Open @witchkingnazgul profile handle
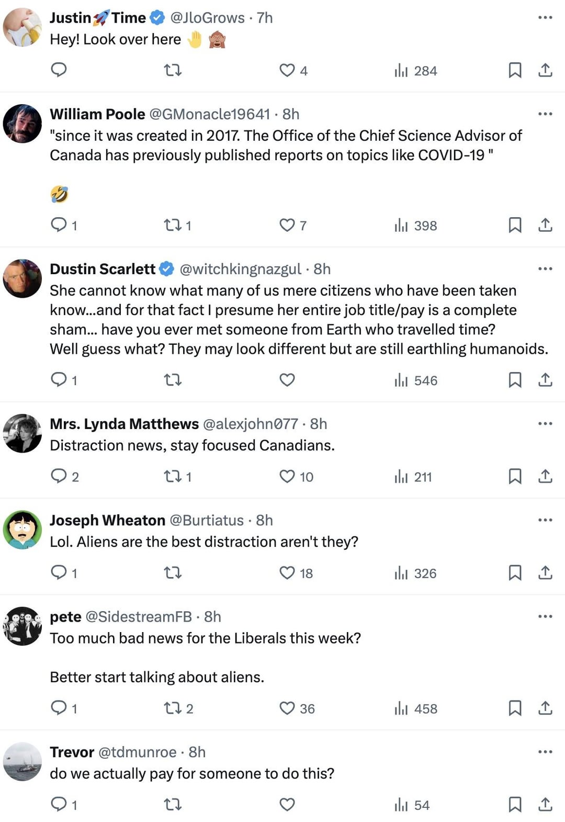The height and width of the screenshot is (822, 565). point(240,269)
